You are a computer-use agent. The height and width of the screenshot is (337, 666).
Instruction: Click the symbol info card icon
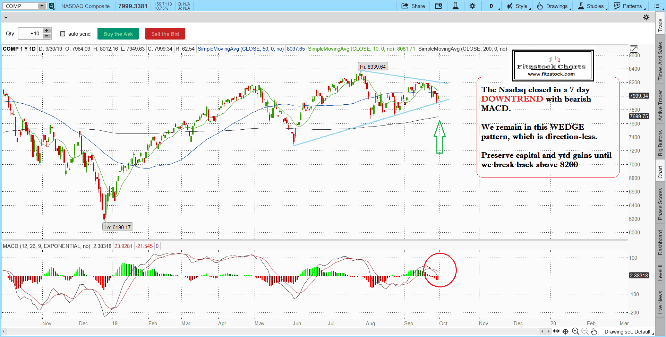(438, 6)
